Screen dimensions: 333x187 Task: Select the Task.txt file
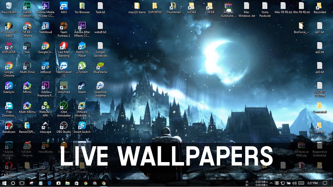[x=100, y=8]
